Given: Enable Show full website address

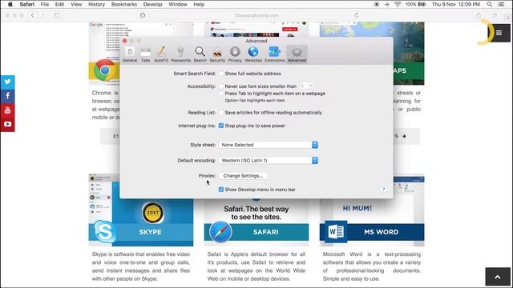Looking at the screenshot, I should tap(221, 74).
